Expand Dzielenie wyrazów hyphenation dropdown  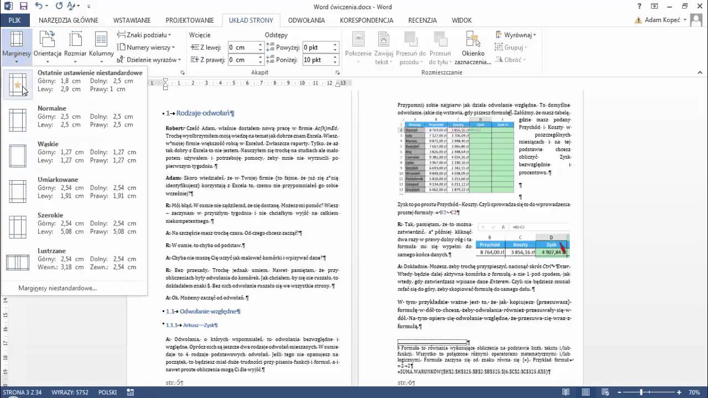[148, 60]
